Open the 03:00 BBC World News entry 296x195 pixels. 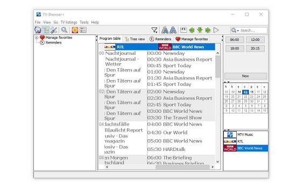coord(174,111)
